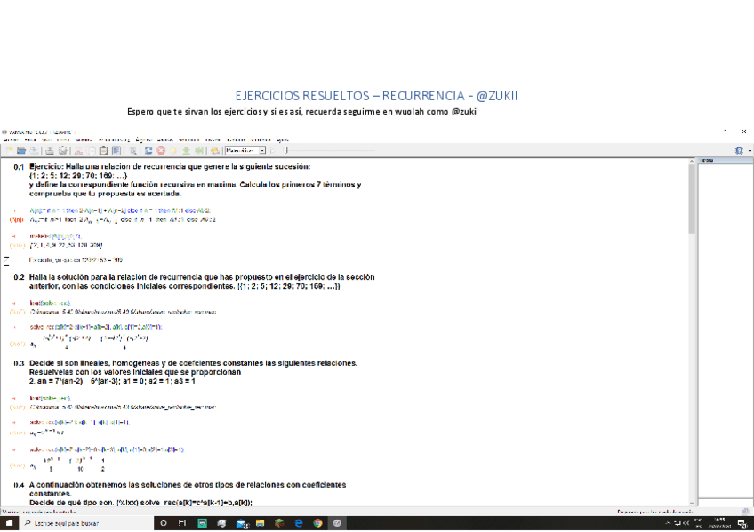Paste from clipboard with the toolbar clipboard icon
This screenshot has width=754, height=532.
click(x=103, y=150)
